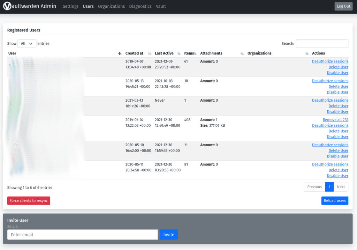Delete user created 2020-05-11
The image size is (357, 250).
338,170
